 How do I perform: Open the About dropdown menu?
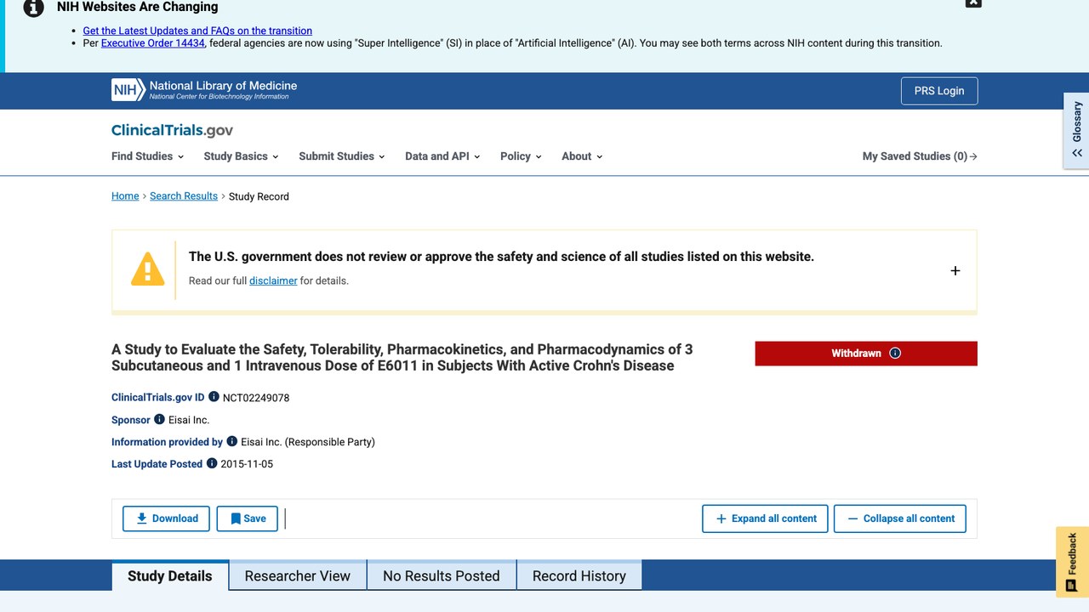pos(582,156)
